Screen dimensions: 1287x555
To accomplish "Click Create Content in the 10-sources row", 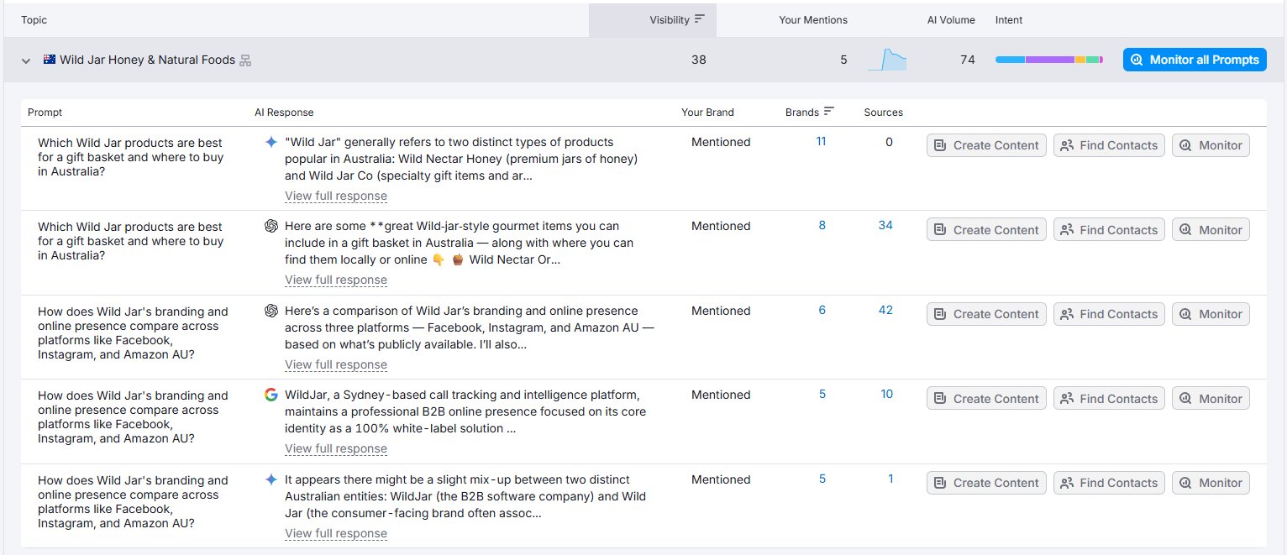I will 987,399.
